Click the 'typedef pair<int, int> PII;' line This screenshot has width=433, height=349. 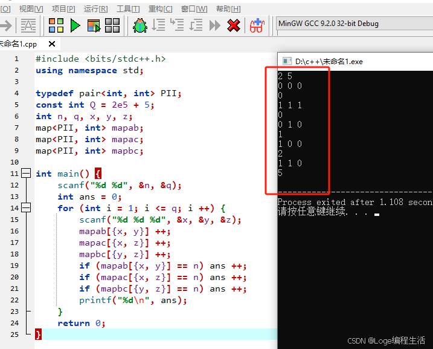pyautogui.click(x=109, y=94)
